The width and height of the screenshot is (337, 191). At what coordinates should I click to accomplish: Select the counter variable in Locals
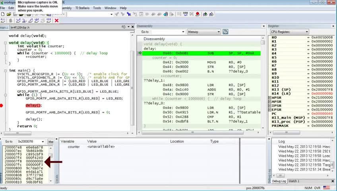pyautogui.click(x=74, y=147)
